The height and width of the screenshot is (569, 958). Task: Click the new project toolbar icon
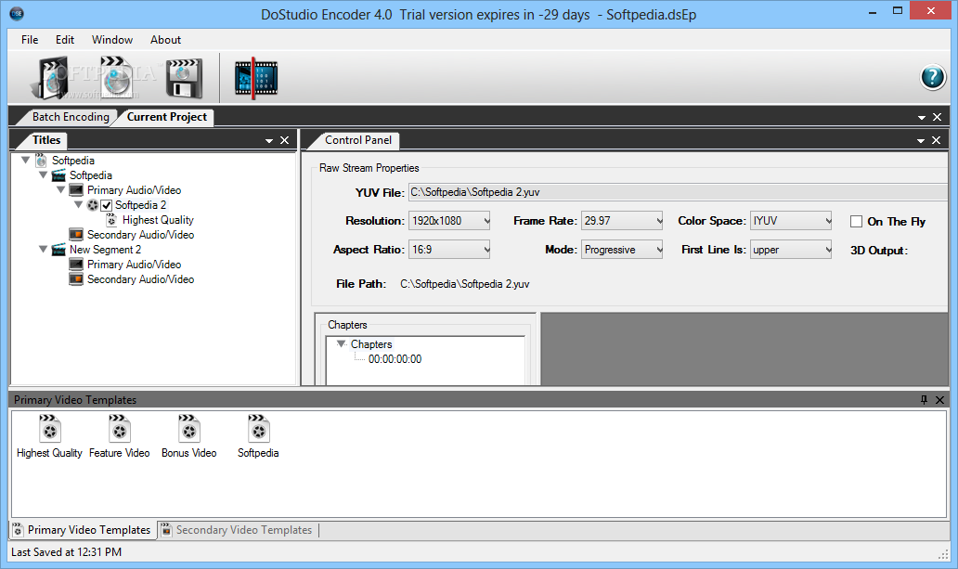(x=50, y=78)
